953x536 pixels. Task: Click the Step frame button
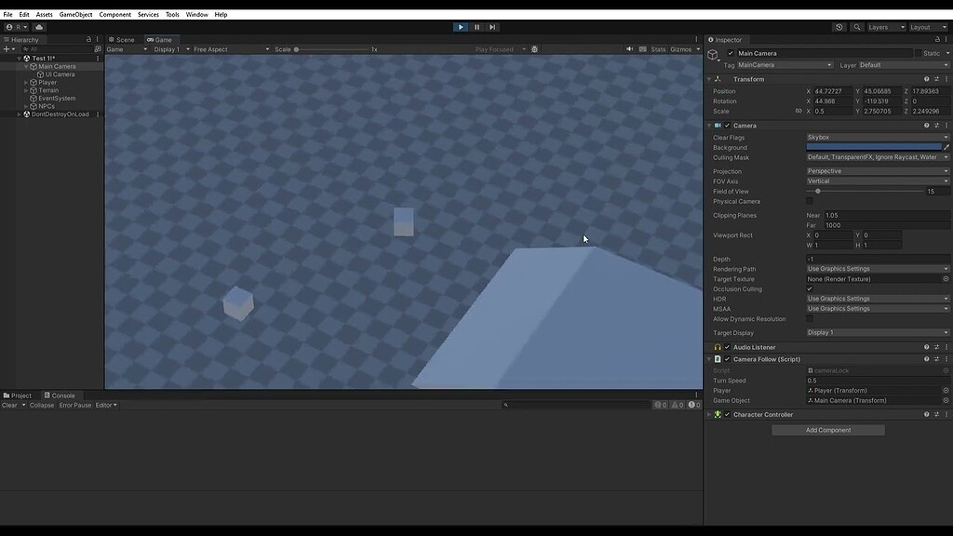(492, 27)
